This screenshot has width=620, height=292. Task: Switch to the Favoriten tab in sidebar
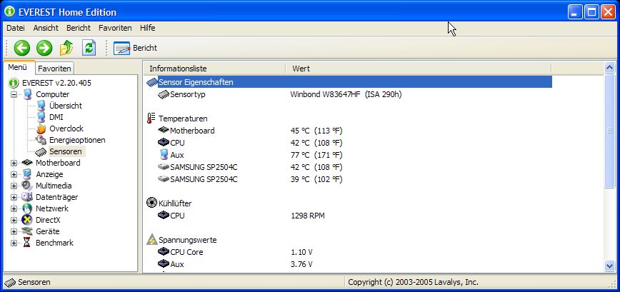[54, 69]
